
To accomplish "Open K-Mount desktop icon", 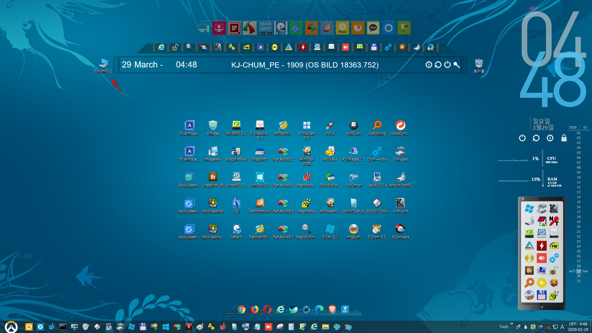I will (x=400, y=205).
